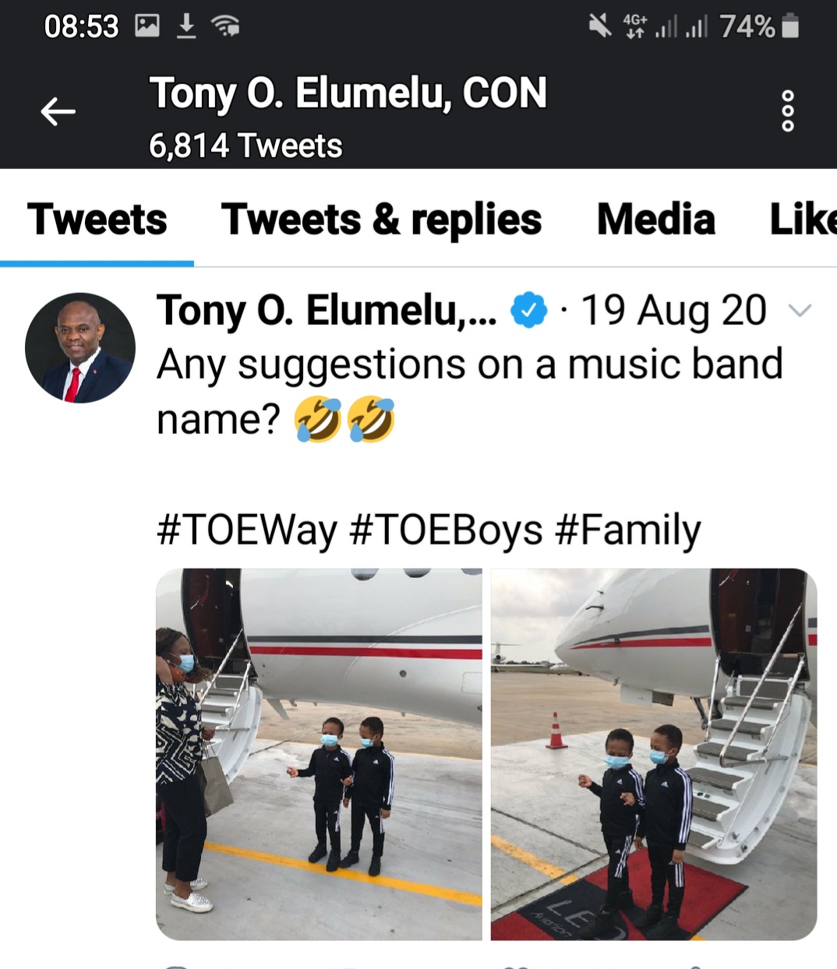Open Tony Elumelu's profile avatar
This screenshot has height=969, width=837.
(80, 348)
